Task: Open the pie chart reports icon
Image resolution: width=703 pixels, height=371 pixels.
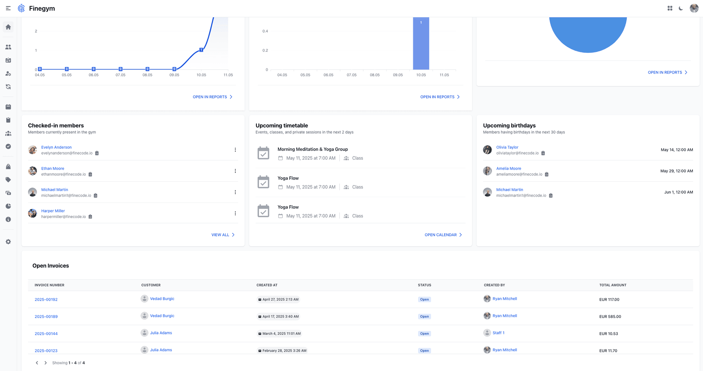Action: click(x=8, y=206)
